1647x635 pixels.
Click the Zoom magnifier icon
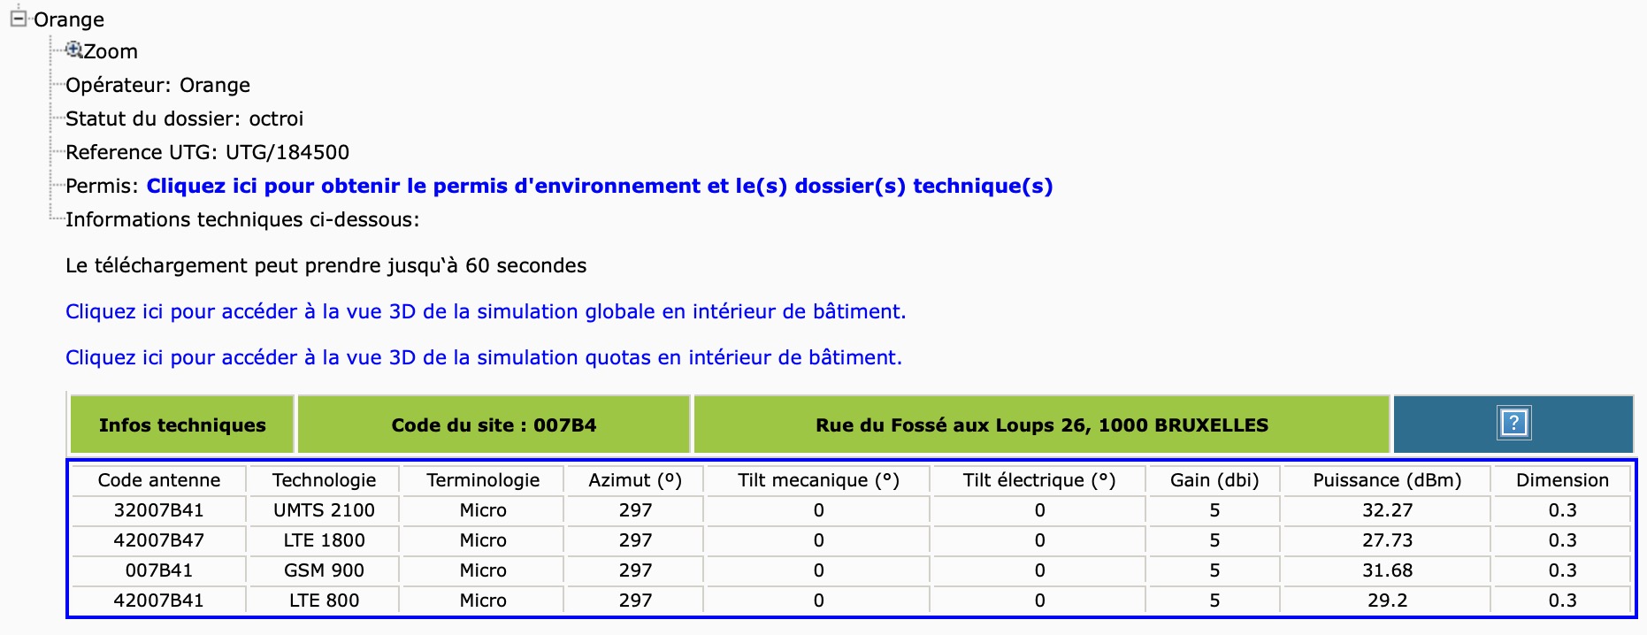pos(73,50)
